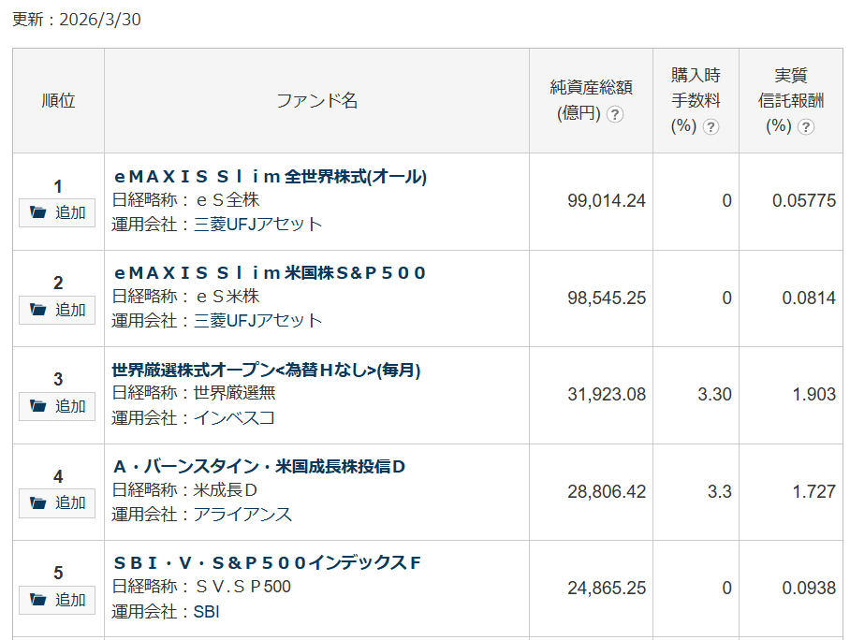Click the 順位 column header
This screenshot has height=640, width=850.
(58, 101)
